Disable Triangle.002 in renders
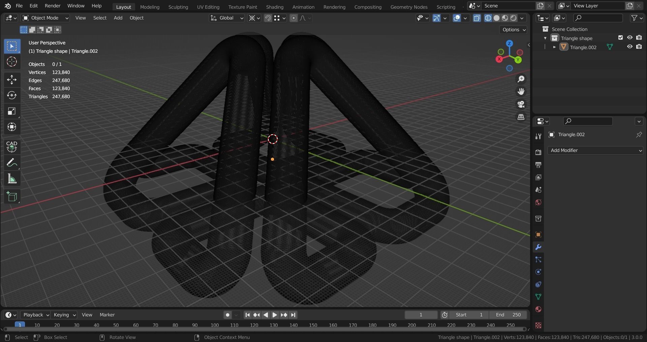Screen dimensions: 647x342 (x=639, y=47)
